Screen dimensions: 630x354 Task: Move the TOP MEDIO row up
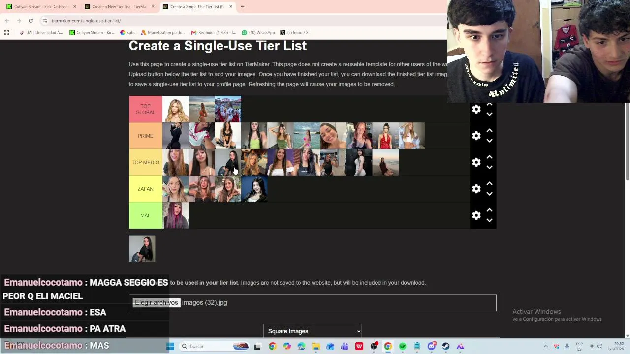pos(489,157)
